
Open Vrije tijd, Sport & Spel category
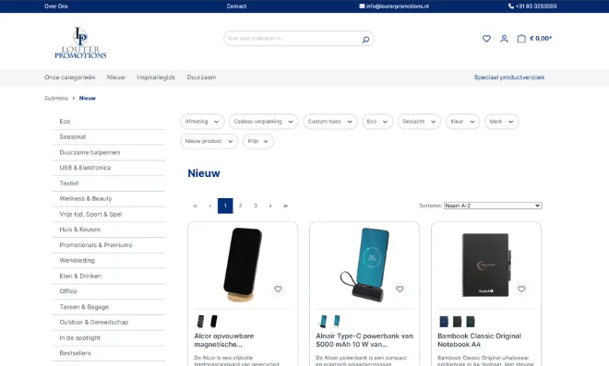coord(108,214)
